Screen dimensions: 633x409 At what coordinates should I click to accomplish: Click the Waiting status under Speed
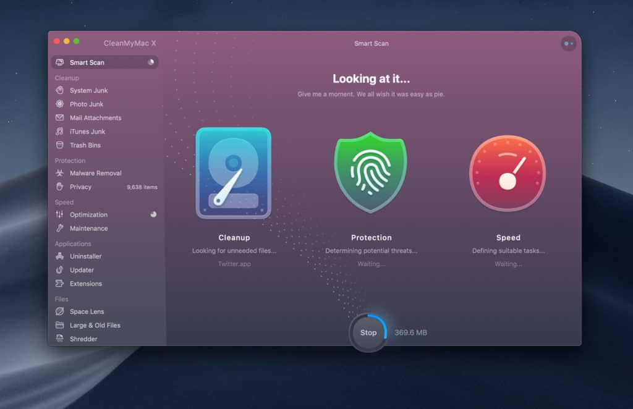(x=508, y=264)
